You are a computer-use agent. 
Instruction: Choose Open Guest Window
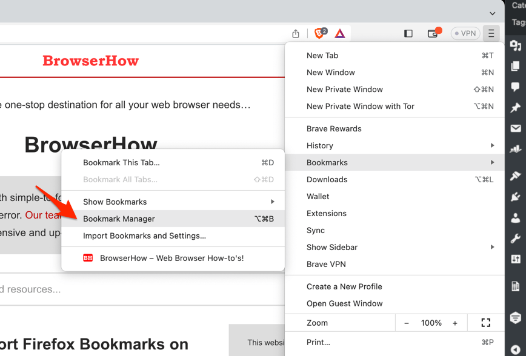(x=394, y=303)
